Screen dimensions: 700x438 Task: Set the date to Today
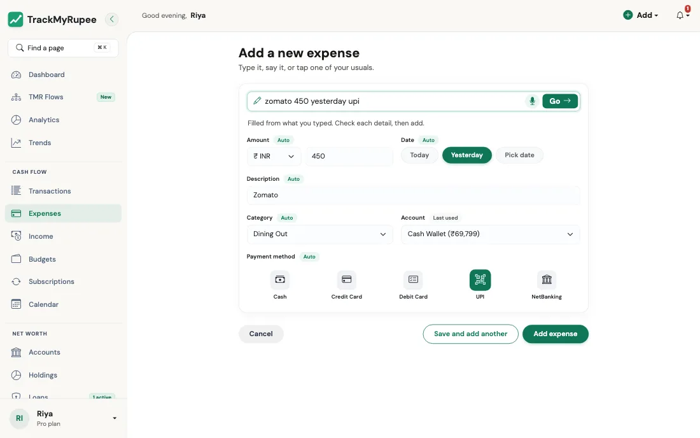[x=419, y=155]
